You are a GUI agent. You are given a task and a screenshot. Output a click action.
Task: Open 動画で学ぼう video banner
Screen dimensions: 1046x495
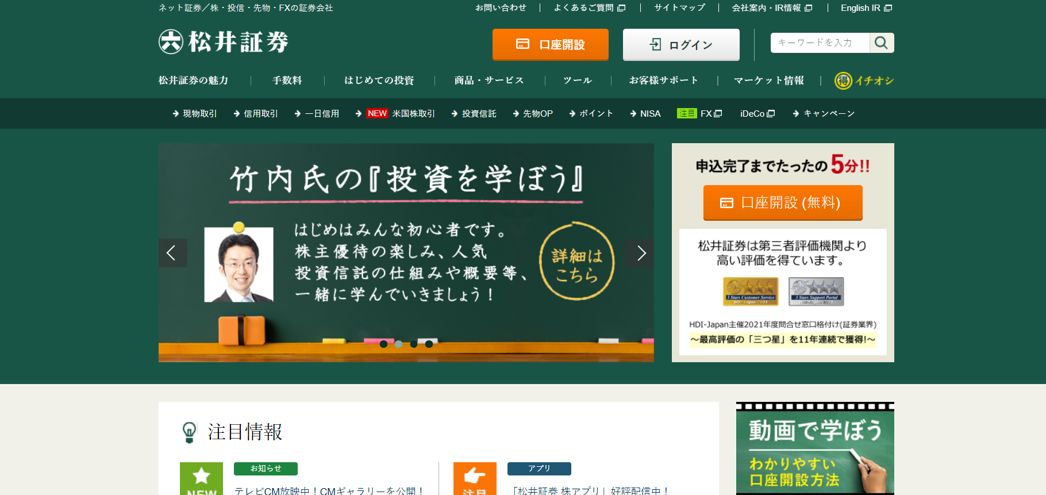[x=815, y=448]
